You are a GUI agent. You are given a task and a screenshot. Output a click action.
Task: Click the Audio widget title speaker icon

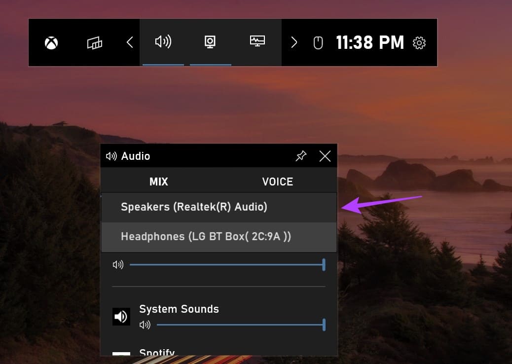click(x=111, y=156)
